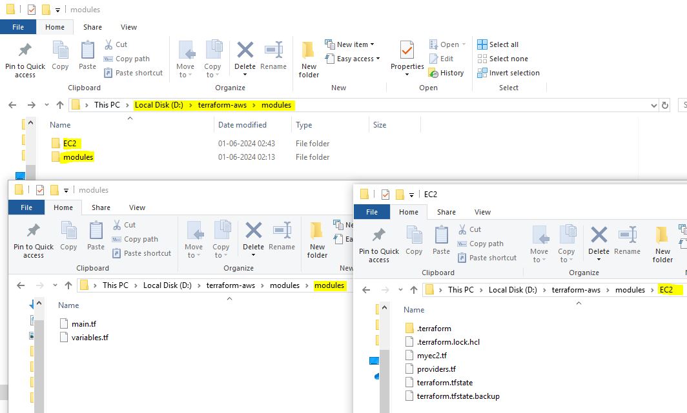
Task: Open the EC2 folder in the top file list
Action: (x=70, y=143)
